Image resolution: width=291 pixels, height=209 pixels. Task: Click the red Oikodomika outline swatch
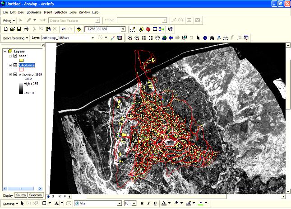pos(21,70)
